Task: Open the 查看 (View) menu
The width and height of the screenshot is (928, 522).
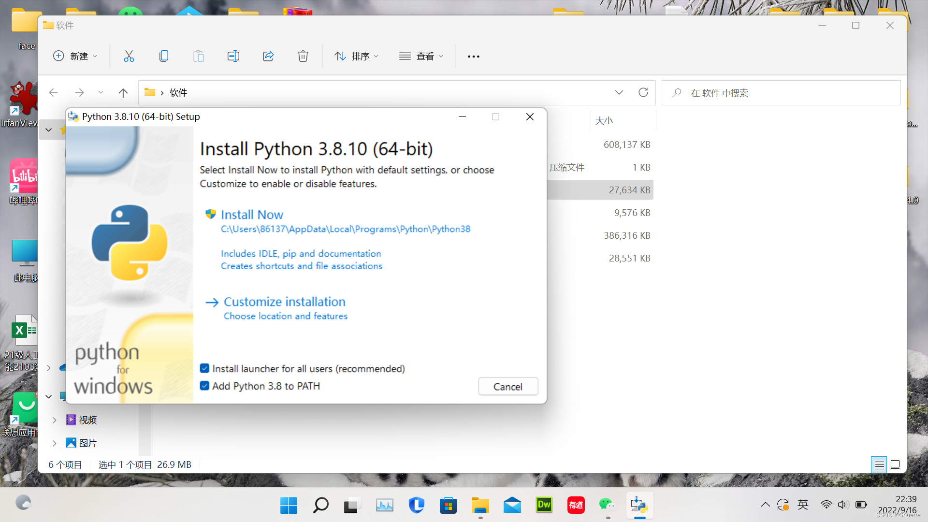Action: pos(421,56)
